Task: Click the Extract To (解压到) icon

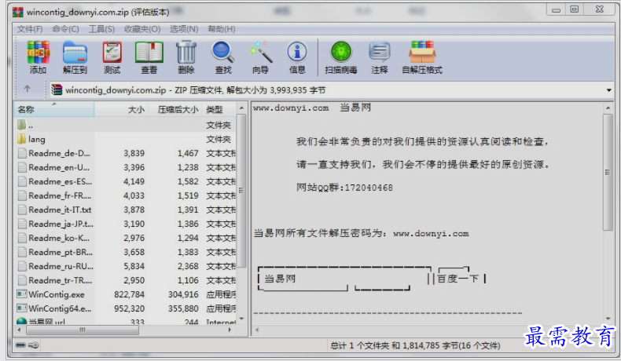Action: pyautogui.click(x=75, y=53)
